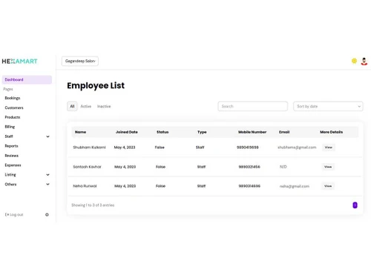Select the Others sidebar item
The height and width of the screenshot is (278, 371).
pos(10,184)
